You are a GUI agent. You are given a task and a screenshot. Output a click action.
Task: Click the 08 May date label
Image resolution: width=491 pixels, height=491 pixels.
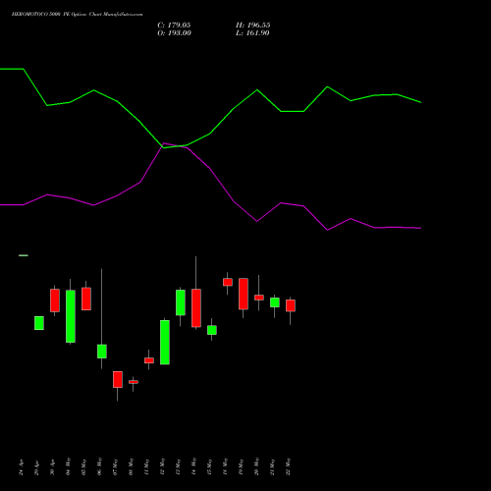tap(132, 466)
